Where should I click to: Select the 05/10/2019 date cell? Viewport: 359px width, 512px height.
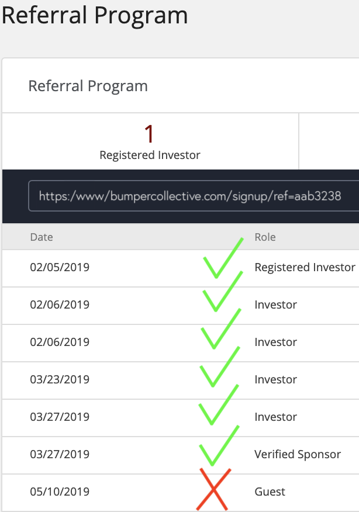[60, 492]
